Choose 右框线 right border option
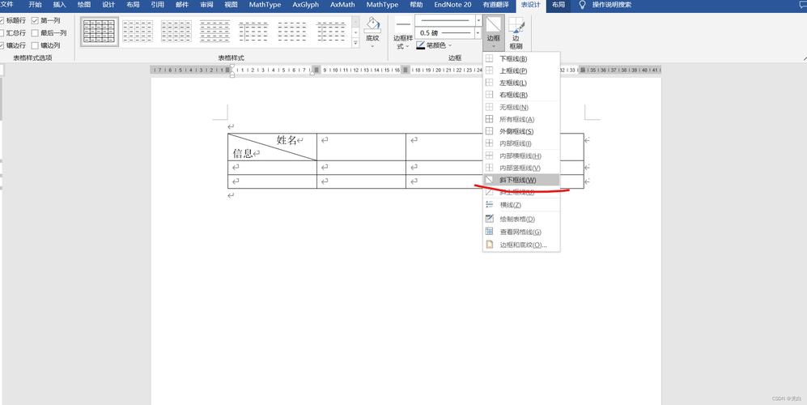The image size is (807, 405). [x=520, y=95]
